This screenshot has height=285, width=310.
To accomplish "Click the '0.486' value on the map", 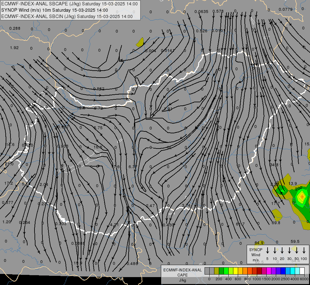I will tap(132, 264).
